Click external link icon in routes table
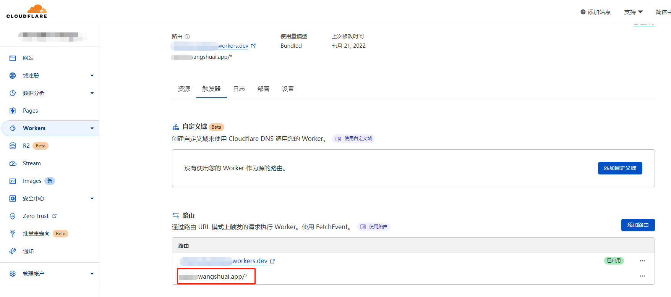Image resolution: width=671 pixels, height=297 pixels. [x=272, y=261]
